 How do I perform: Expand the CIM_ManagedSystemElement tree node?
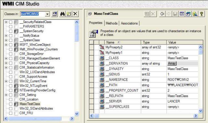[6, 58]
